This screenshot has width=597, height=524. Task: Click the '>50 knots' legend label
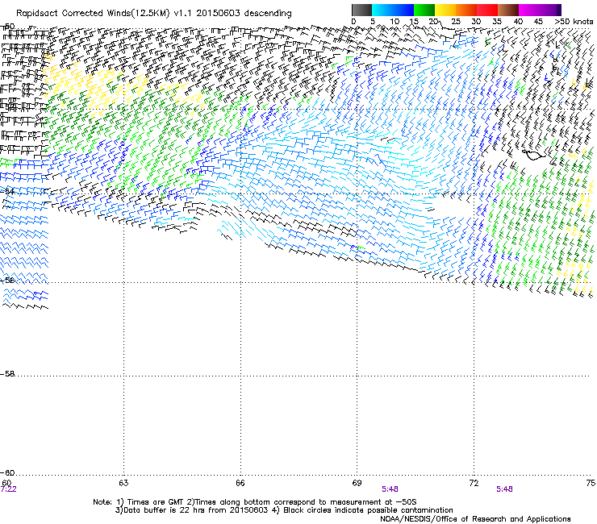[574, 22]
